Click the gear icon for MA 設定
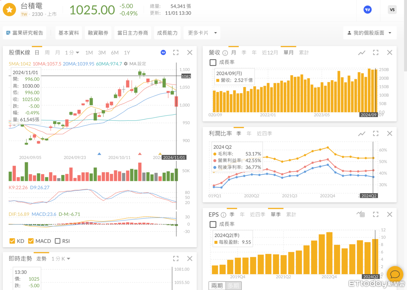The height and width of the screenshot is (290, 407). 126,64
